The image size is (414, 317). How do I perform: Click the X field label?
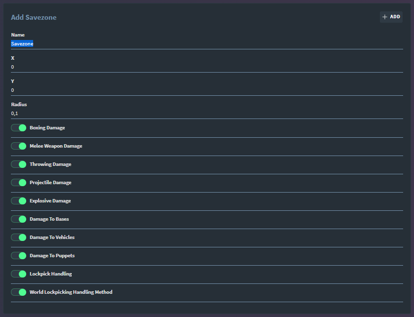(x=13, y=58)
